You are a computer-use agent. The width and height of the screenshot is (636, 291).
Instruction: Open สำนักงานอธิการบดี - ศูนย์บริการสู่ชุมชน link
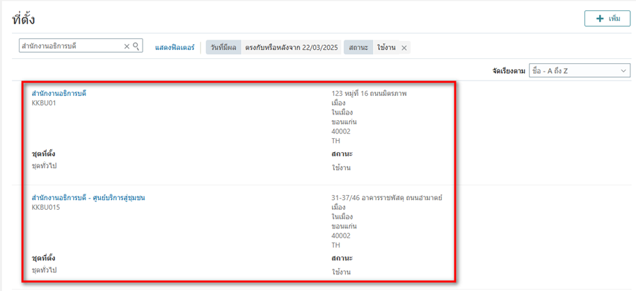pyautogui.click(x=88, y=198)
